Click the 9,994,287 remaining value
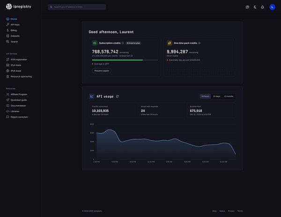This screenshot has width=281, height=217. 177,52
